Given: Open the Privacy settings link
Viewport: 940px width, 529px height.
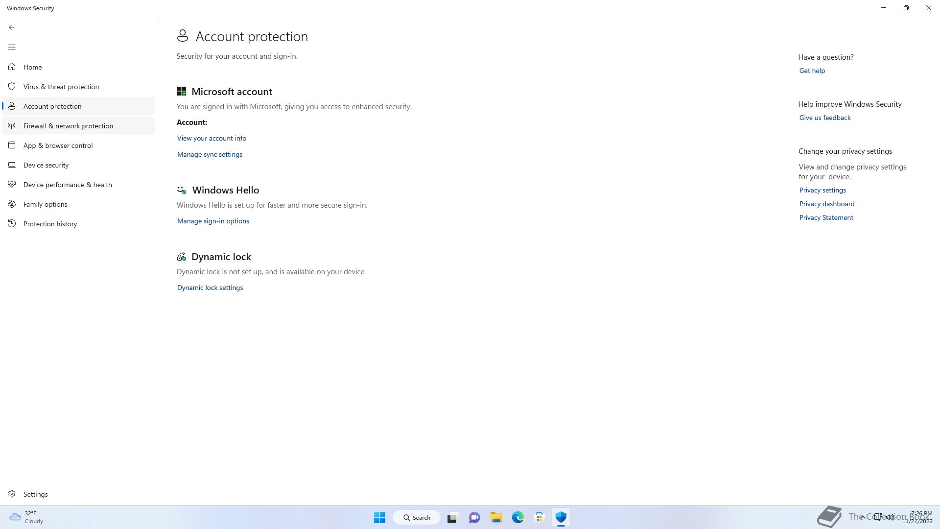Looking at the screenshot, I should 822,190.
